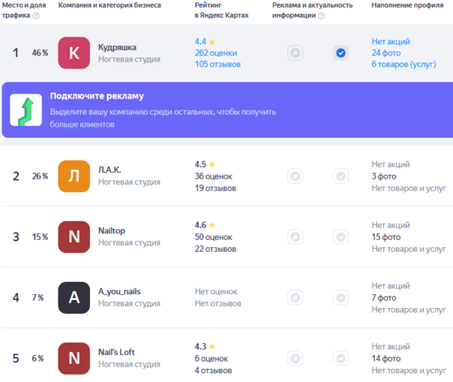This screenshot has width=453, height=382.
Task: Click the verified checkmark icon for Nailtop
Action: 341,237
